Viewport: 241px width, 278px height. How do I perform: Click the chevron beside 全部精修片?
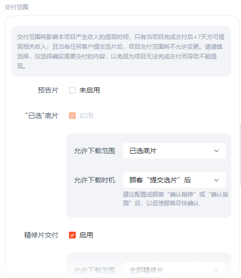pos(217,270)
